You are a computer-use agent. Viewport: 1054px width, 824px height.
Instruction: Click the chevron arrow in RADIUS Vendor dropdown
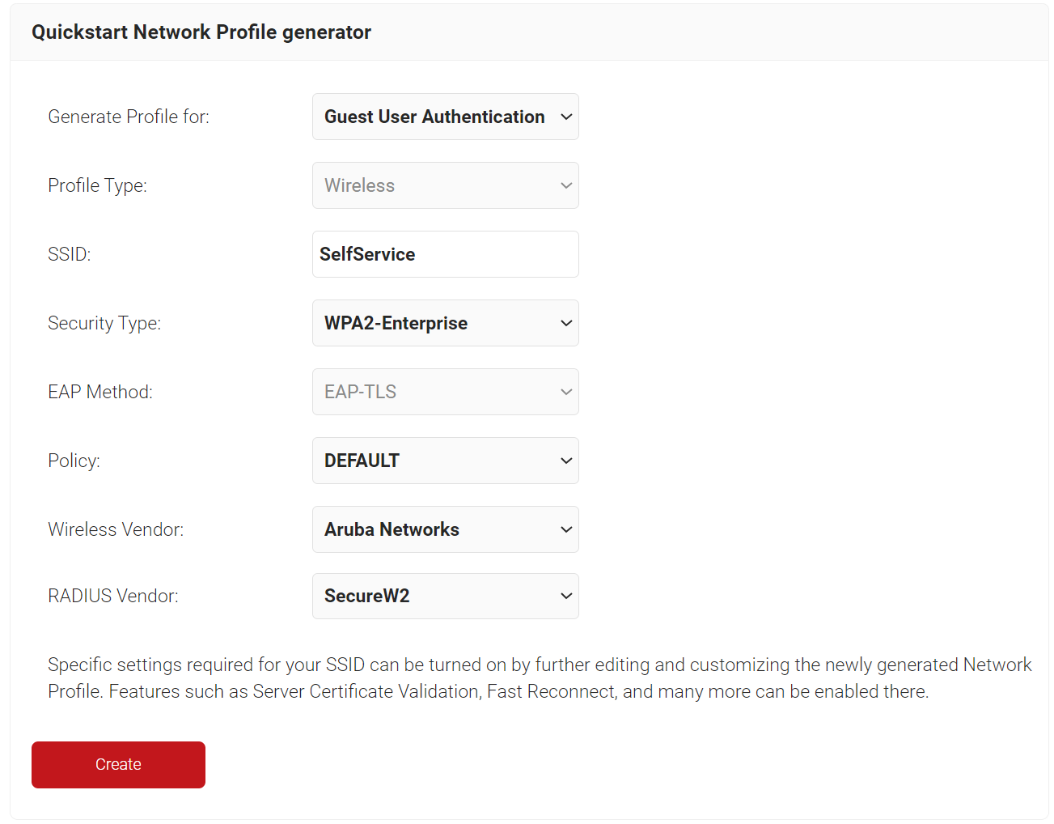point(566,596)
